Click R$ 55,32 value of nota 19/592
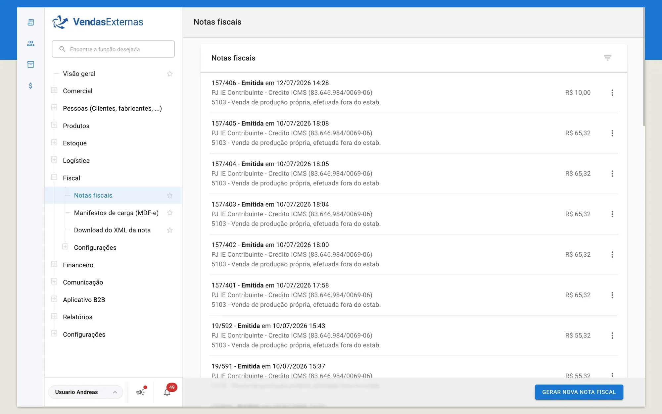Screen dimensions: 662x414 coord(578,336)
